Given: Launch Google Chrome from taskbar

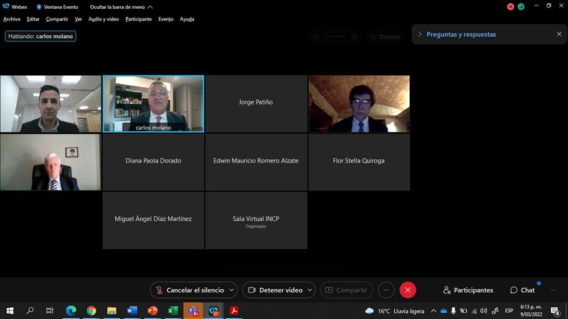Looking at the screenshot, I should coord(92,311).
